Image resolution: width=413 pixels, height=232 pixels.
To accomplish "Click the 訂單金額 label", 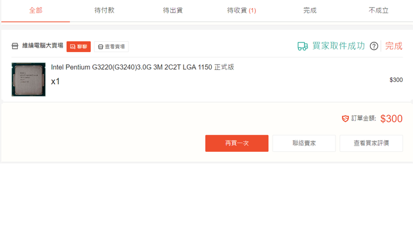I will click(x=364, y=119).
